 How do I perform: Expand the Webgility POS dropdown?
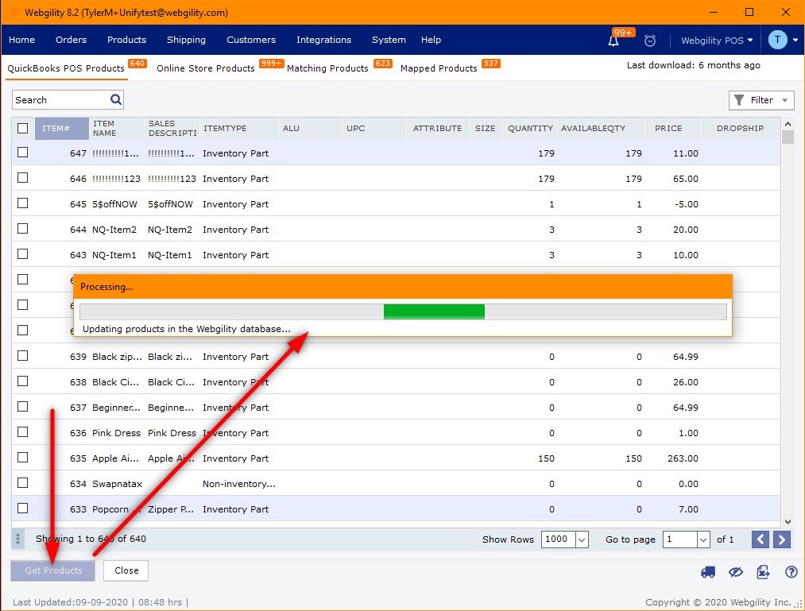(x=717, y=40)
